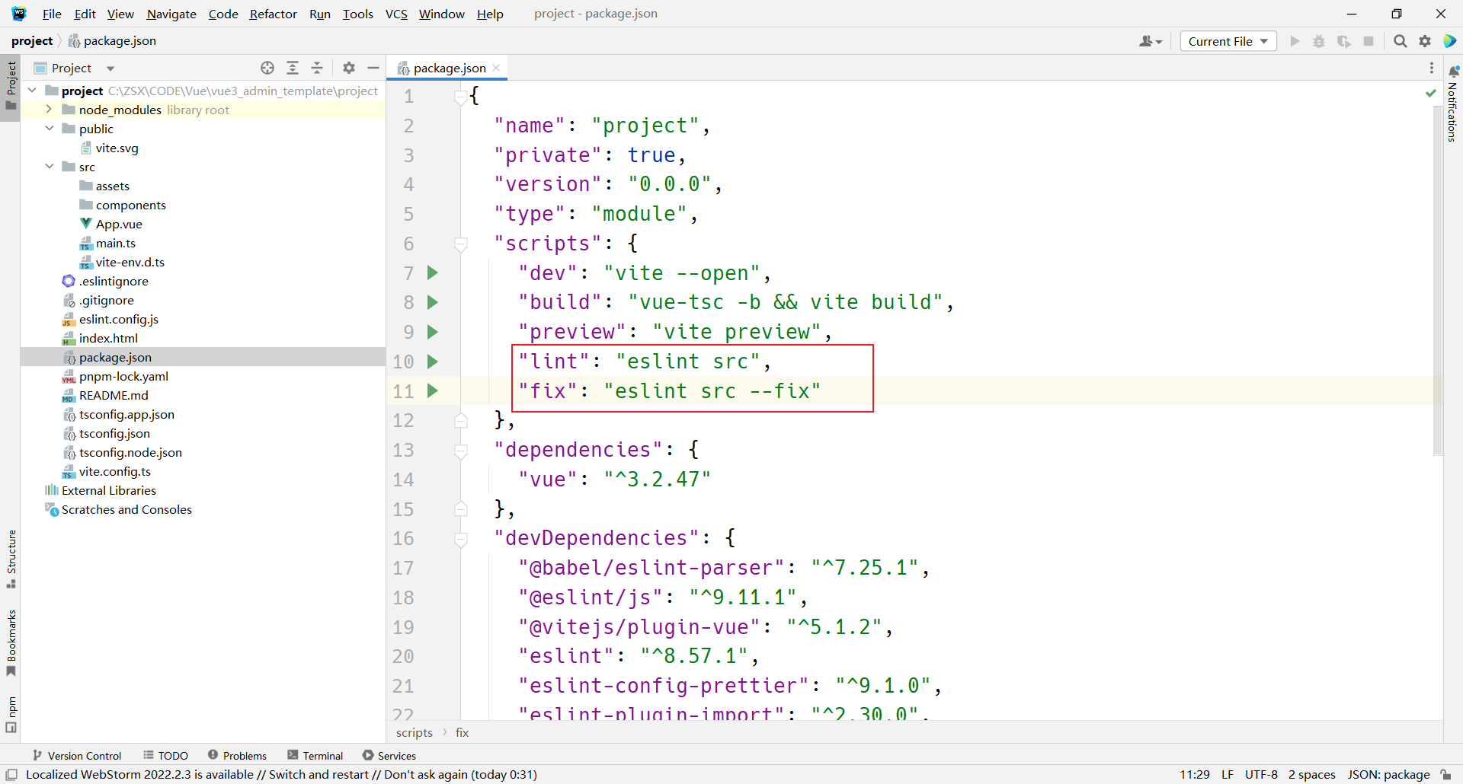The image size is (1463, 784).
Task: Open the Version Control tool window
Action: pyautogui.click(x=77, y=755)
